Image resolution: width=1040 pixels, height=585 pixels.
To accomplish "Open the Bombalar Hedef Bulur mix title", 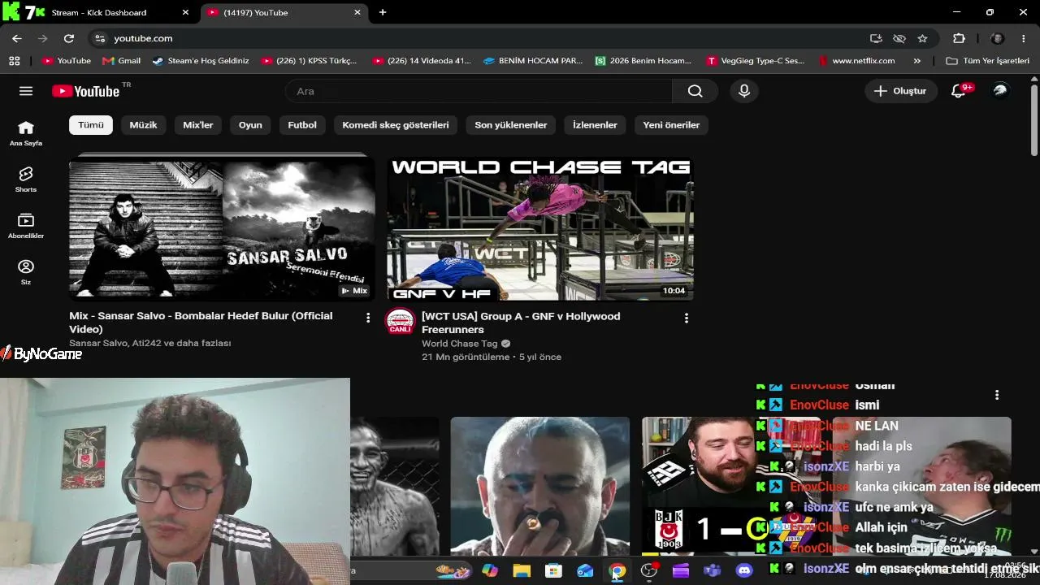I will [x=201, y=323].
